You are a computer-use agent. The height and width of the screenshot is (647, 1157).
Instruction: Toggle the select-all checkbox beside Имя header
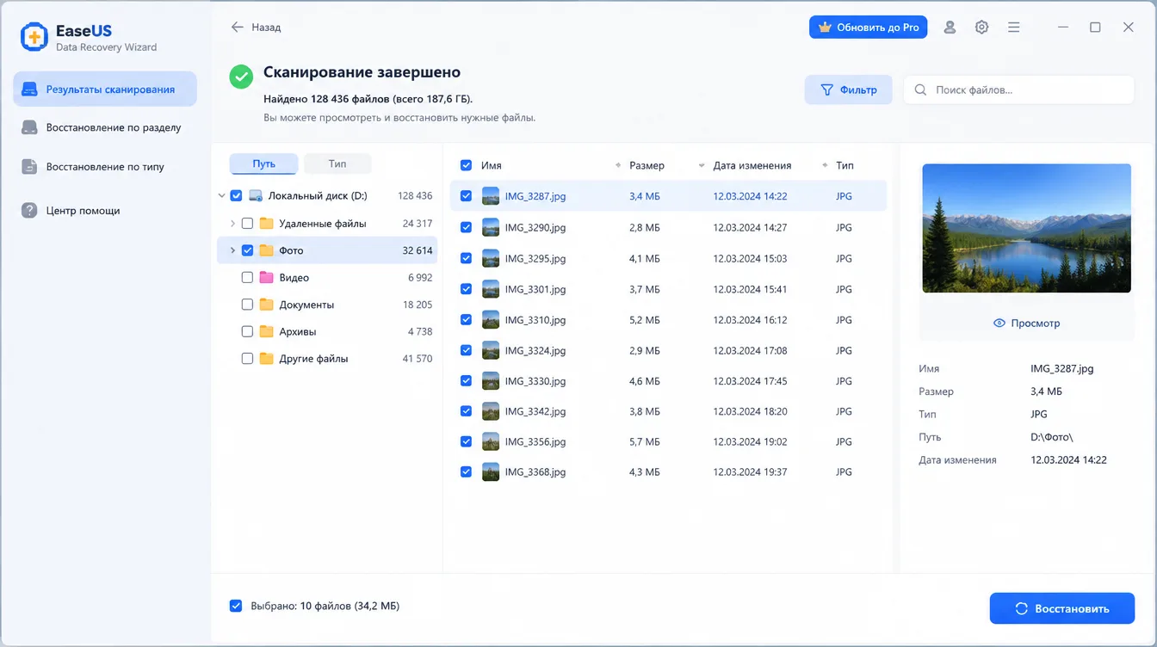pyautogui.click(x=466, y=165)
